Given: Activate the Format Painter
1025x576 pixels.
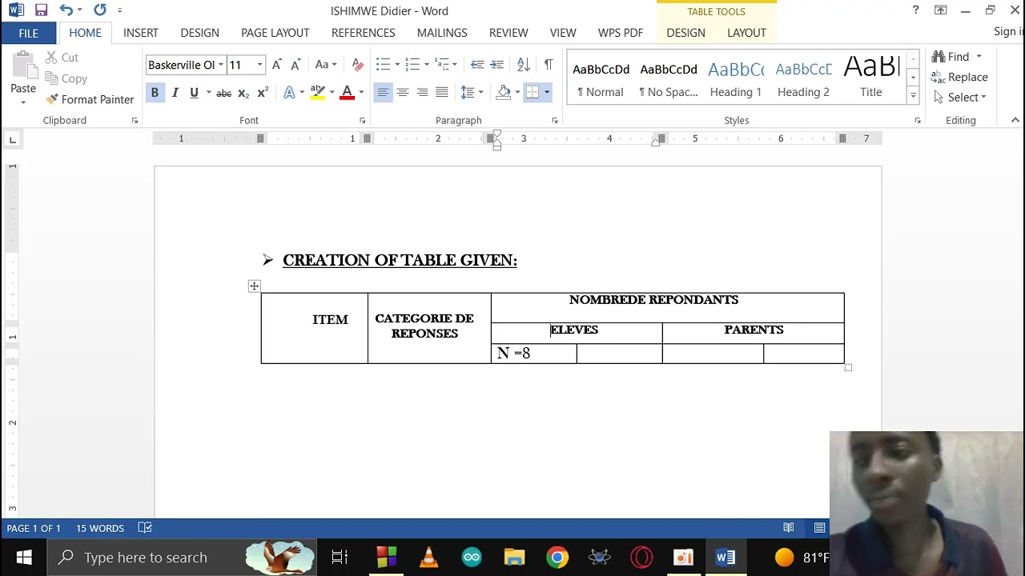Looking at the screenshot, I should pos(90,99).
